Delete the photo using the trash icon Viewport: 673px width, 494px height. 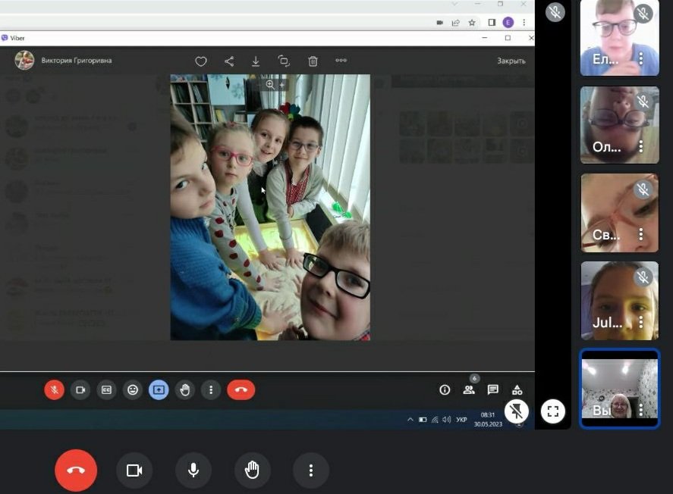[313, 61]
